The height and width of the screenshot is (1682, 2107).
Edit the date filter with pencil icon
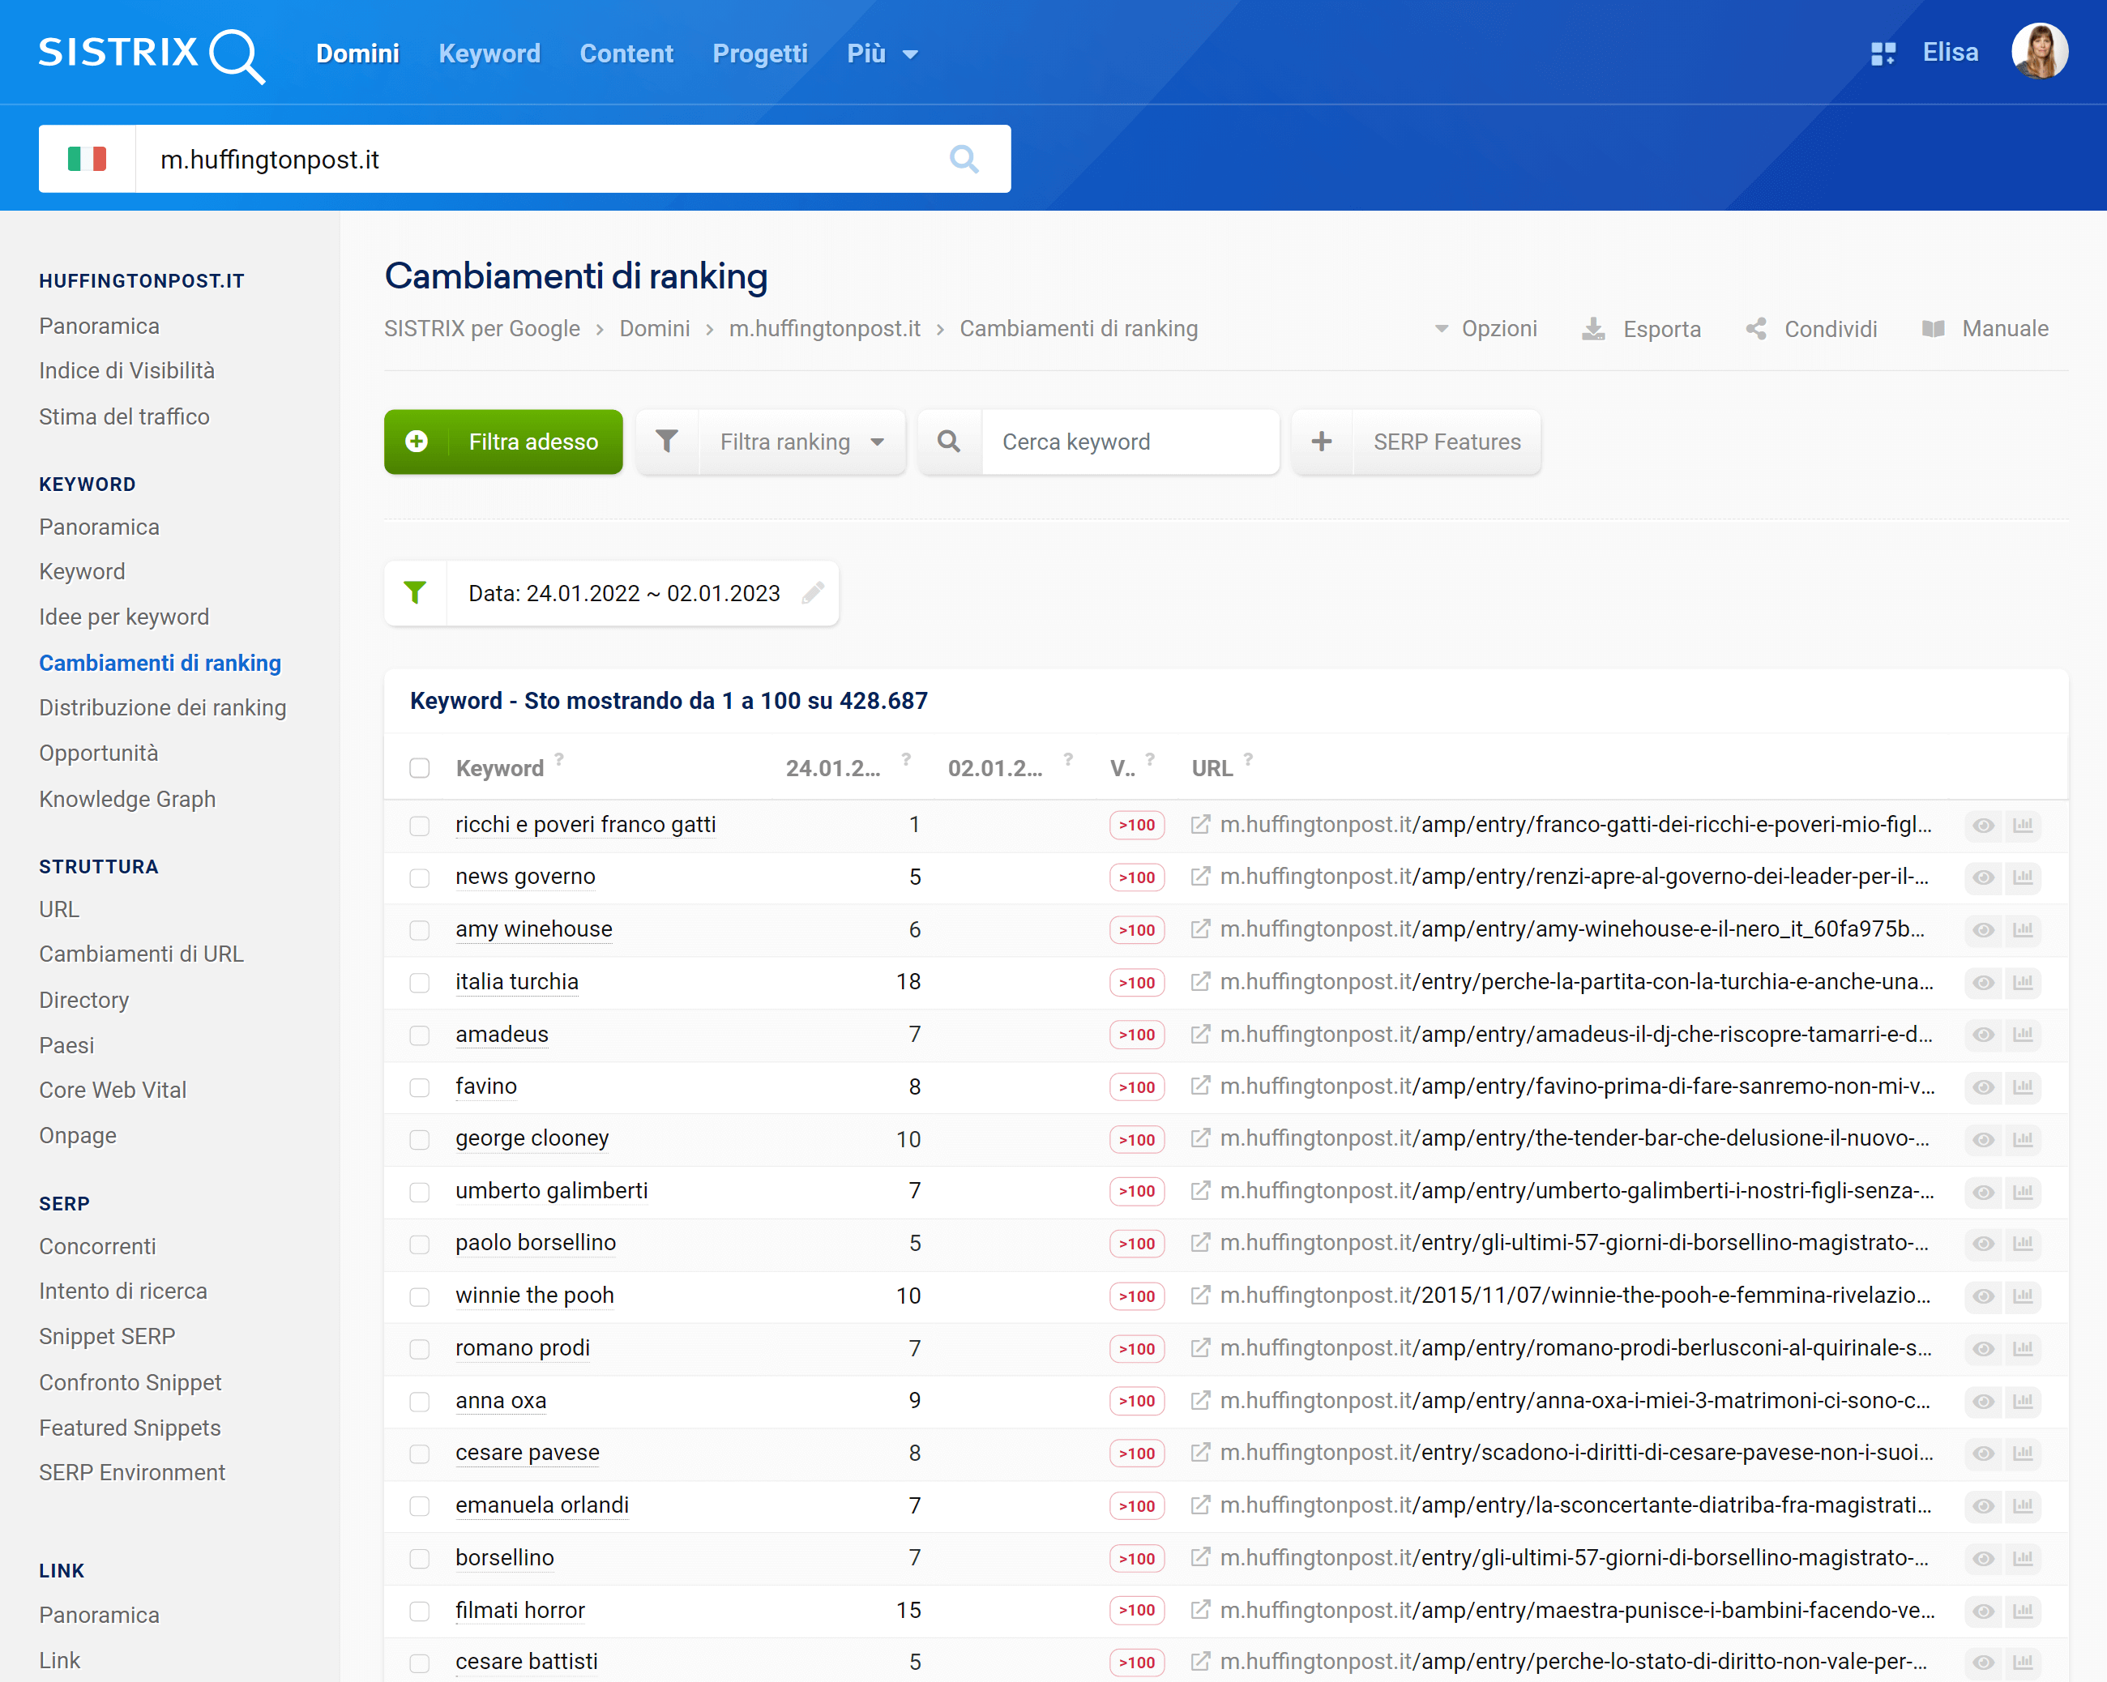[812, 592]
